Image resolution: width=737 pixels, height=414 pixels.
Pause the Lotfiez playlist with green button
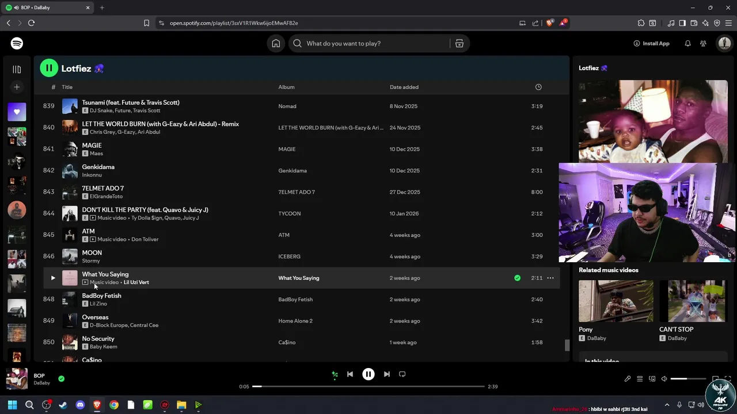[x=49, y=68]
